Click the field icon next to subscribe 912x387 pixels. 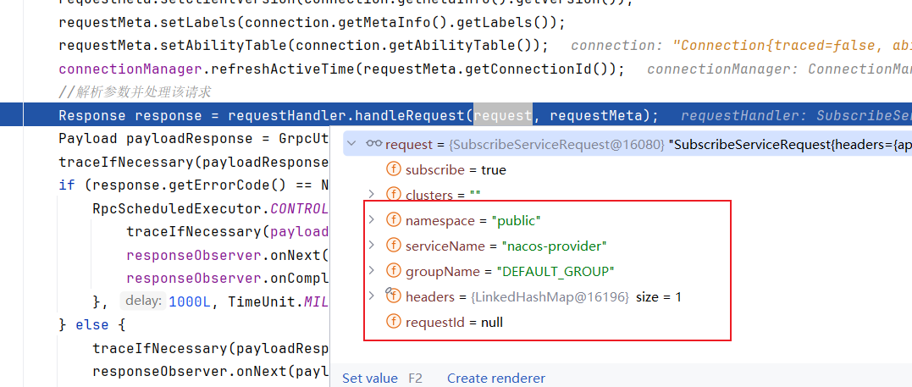[x=393, y=169]
